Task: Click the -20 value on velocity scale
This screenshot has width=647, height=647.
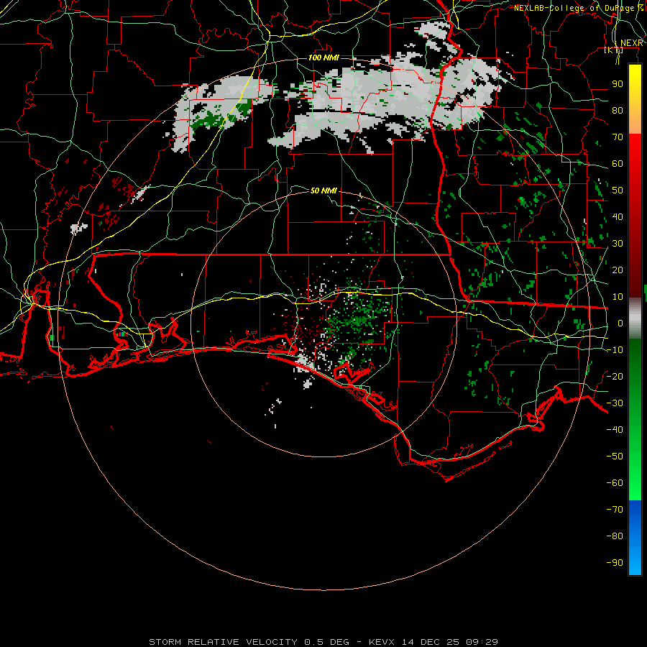Action: pos(615,376)
